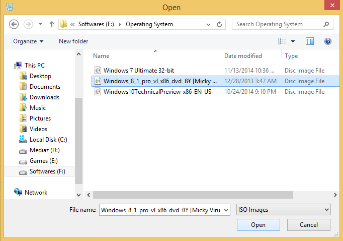Select Games (E:) drive

coord(39,161)
